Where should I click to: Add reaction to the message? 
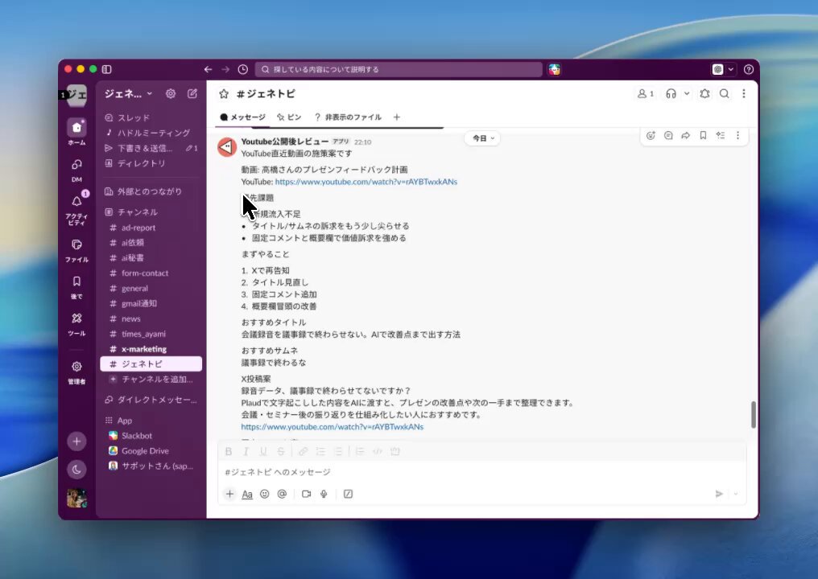click(651, 135)
